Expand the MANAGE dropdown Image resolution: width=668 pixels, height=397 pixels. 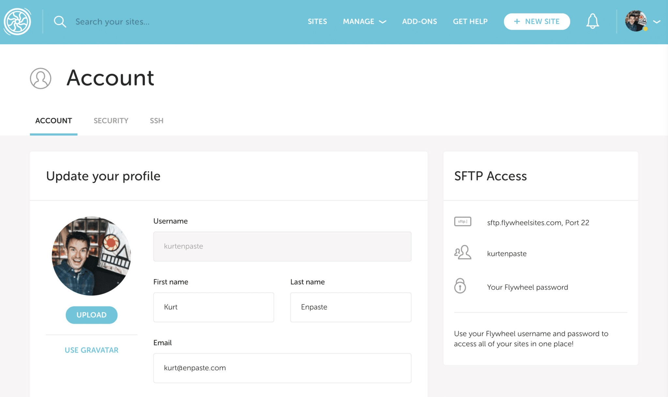(x=358, y=21)
